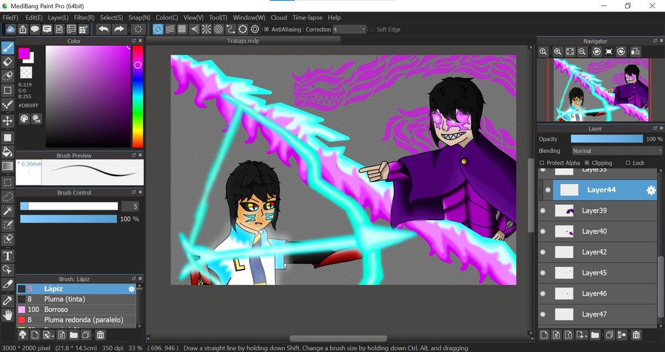Enable concentric circle snap
This screenshot has width=665, height=352.
pyautogui.click(x=218, y=29)
